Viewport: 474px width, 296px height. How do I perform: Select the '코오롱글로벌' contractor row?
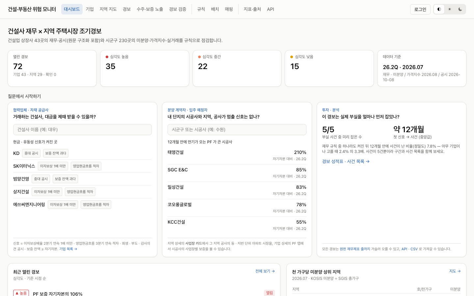point(237,208)
